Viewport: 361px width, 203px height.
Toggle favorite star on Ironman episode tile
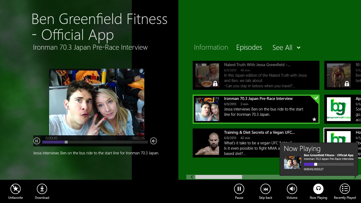pyautogui.click(x=314, y=119)
